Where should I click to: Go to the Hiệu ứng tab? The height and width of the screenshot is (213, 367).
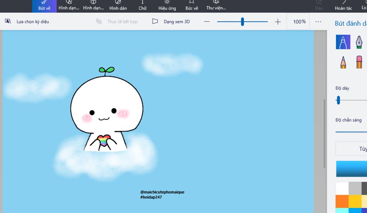167,6
